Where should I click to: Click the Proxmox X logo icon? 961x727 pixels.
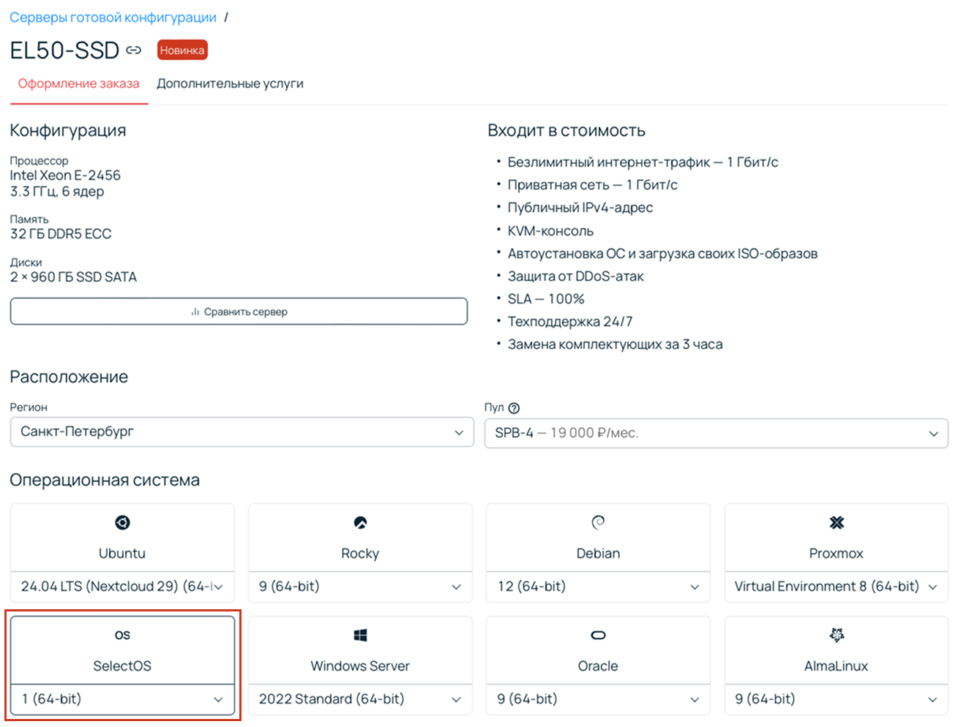click(x=837, y=522)
